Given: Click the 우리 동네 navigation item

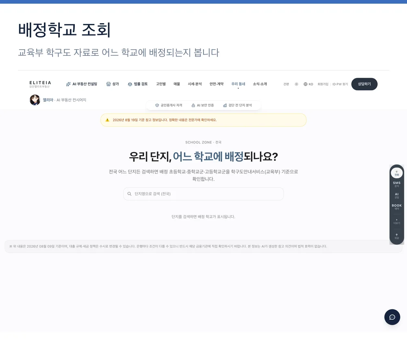Looking at the screenshot, I should point(238,84).
